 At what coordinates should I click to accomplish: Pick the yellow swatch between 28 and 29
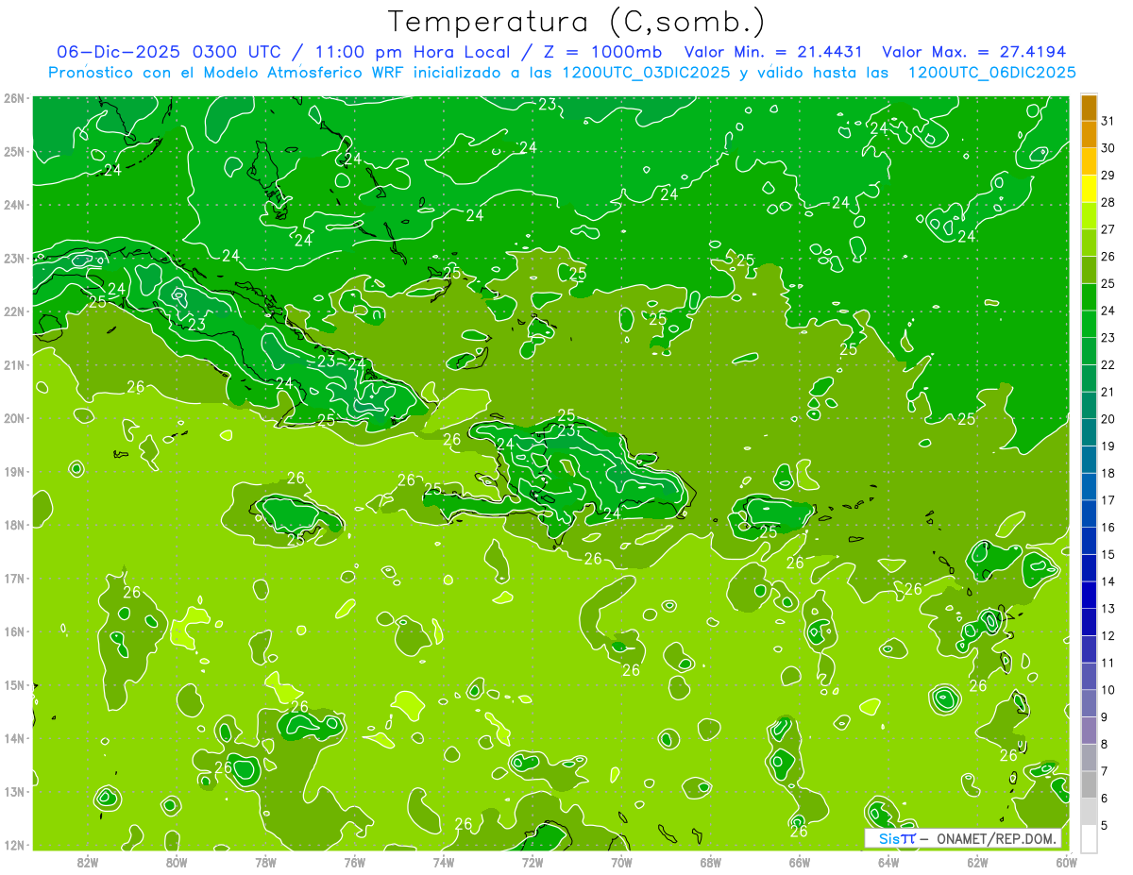[x=1089, y=189]
